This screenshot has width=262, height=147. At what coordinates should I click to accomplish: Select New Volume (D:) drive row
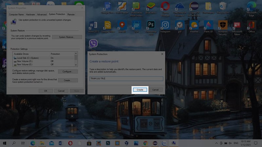pyautogui.click(x=44, y=61)
